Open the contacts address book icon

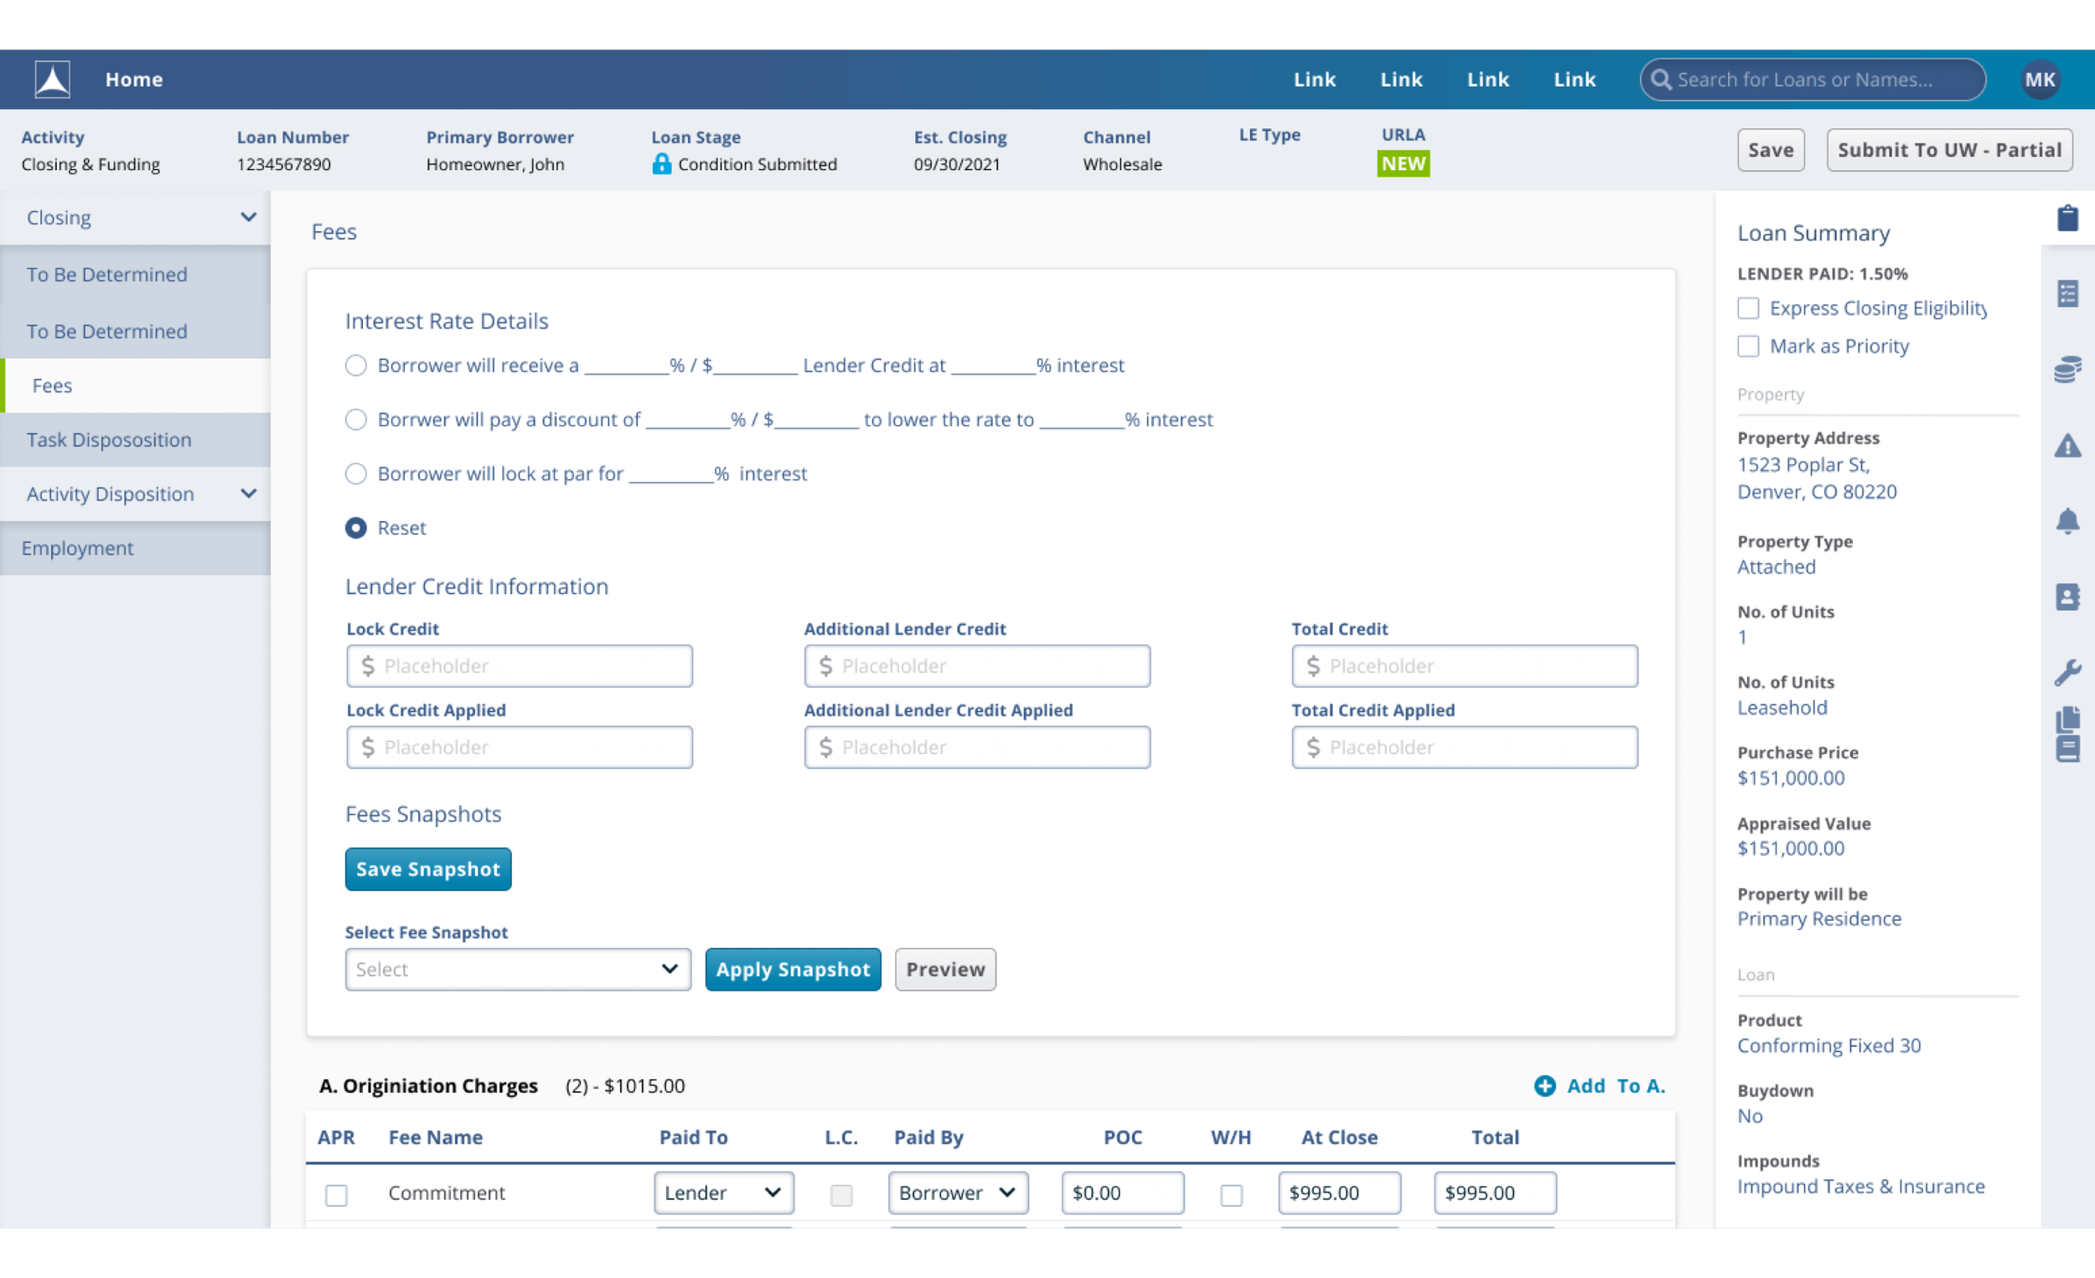tap(2067, 596)
